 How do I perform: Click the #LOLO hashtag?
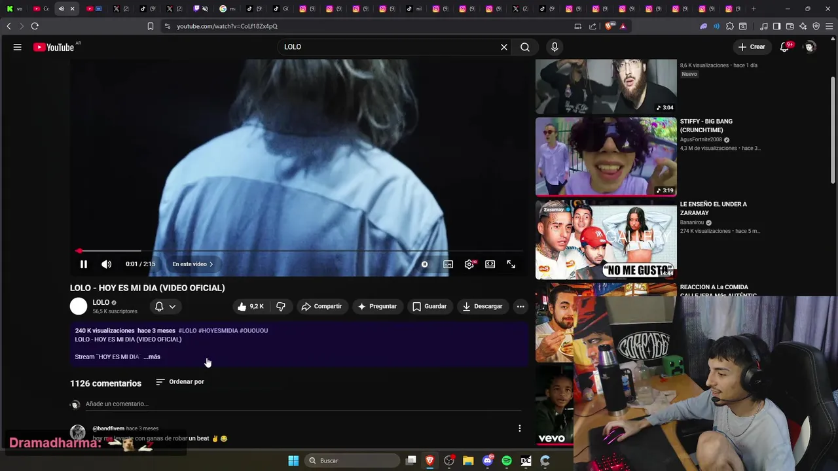187,331
